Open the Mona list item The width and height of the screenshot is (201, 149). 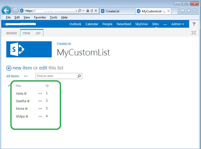pos(20,109)
